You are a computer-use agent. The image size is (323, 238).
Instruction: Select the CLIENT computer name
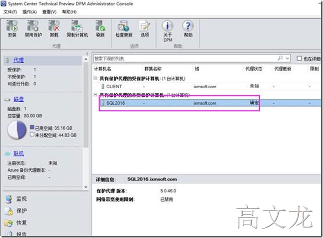tap(114, 87)
